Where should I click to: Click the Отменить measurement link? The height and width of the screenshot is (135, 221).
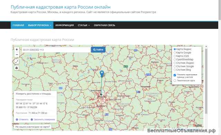[x=24, y=120]
